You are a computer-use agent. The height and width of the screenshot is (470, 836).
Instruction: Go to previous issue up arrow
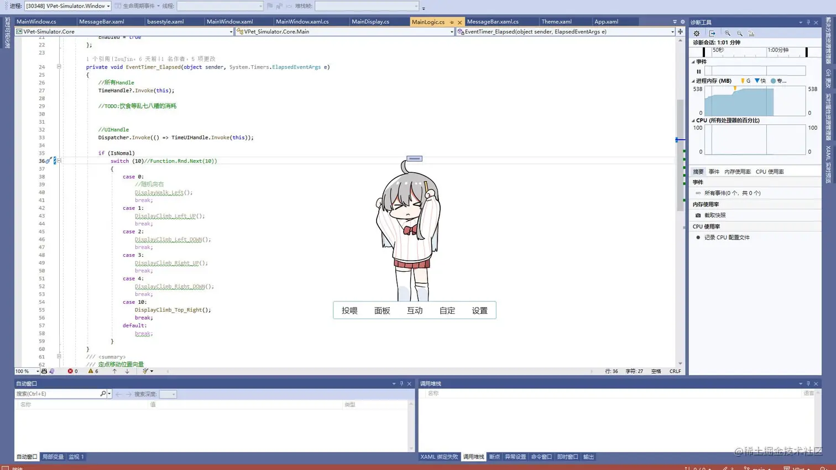[x=114, y=371]
